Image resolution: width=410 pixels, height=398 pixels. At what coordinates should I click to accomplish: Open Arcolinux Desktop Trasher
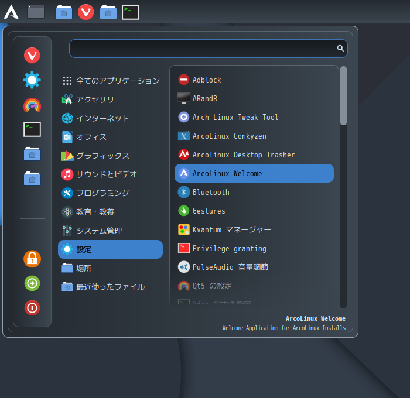click(x=254, y=155)
